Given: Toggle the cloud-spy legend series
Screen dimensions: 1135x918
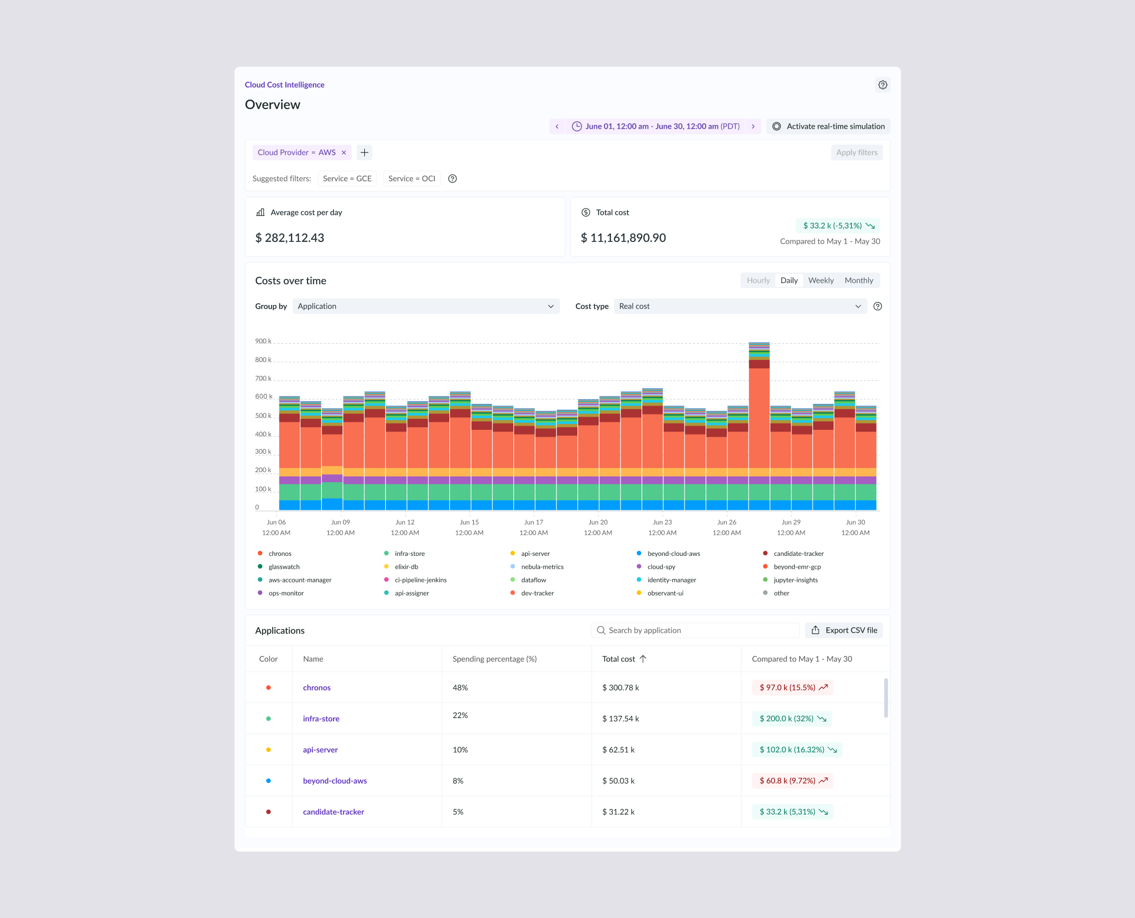Looking at the screenshot, I should coord(656,567).
